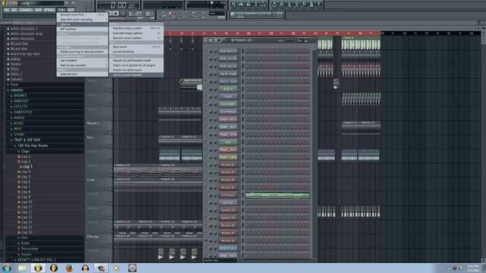Click the green Kick 4 channel button
Image resolution: width=486 pixels, height=273 pixels.
click(x=228, y=89)
